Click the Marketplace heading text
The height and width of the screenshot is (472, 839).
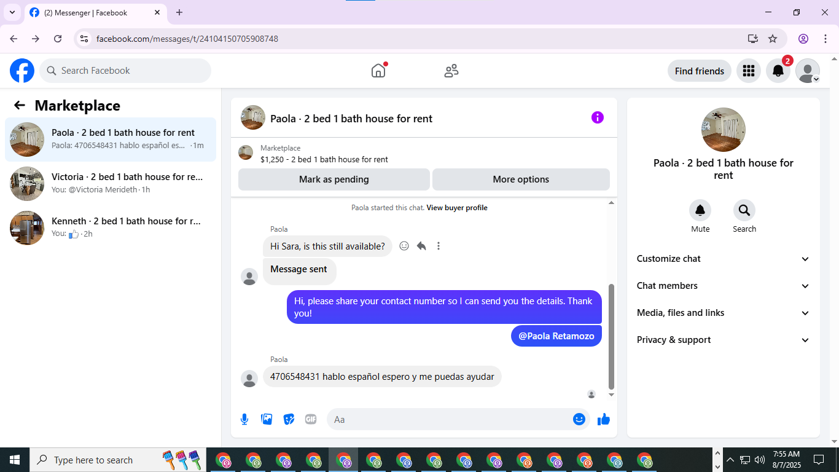coord(77,105)
